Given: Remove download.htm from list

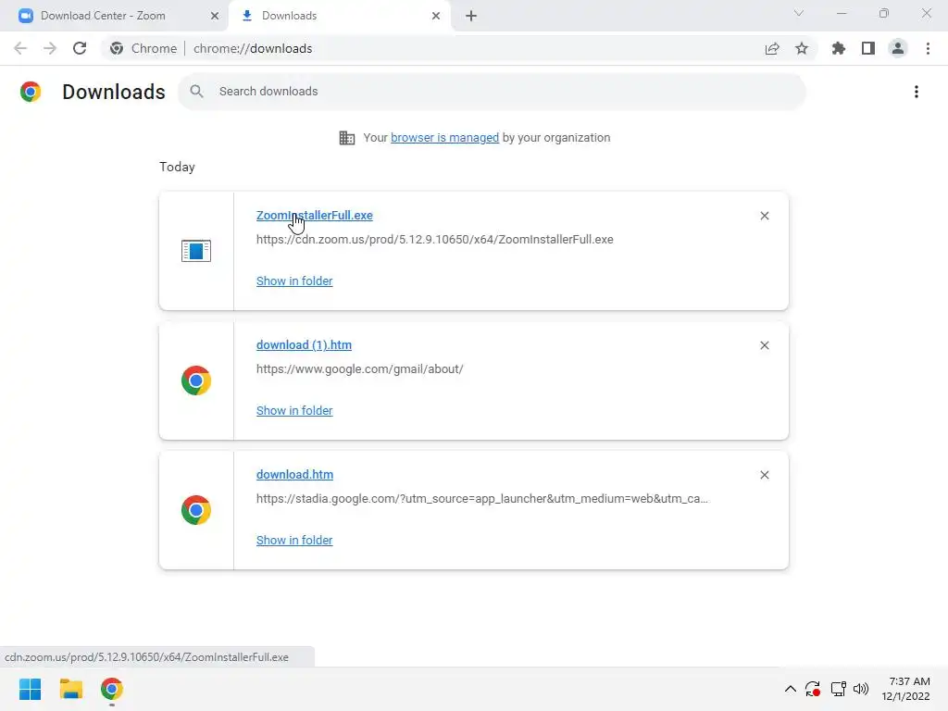Looking at the screenshot, I should pyautogui.click(x=765, y=475).
